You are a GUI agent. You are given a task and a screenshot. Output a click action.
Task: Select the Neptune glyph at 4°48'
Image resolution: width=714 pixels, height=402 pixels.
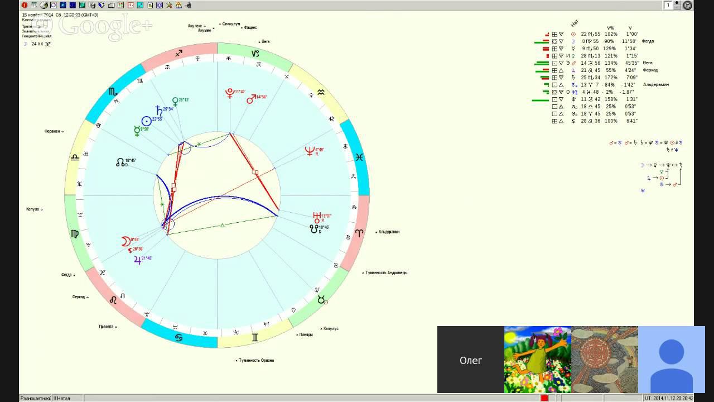310,151
